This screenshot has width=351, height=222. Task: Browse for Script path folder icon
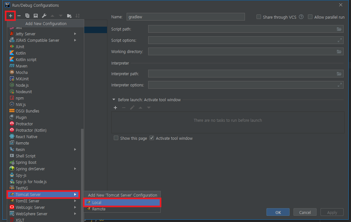coord(339,29)
